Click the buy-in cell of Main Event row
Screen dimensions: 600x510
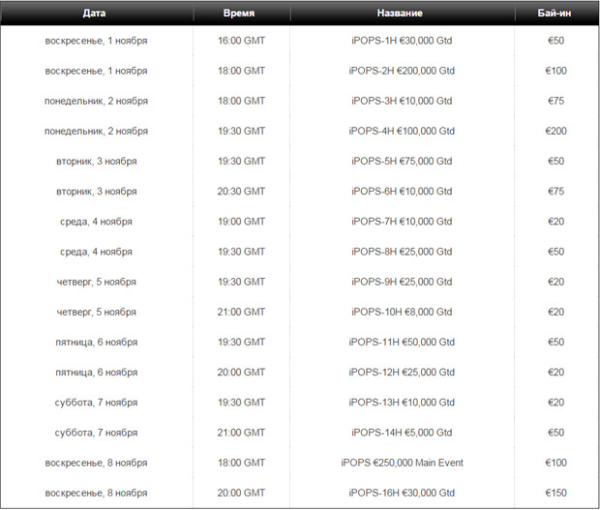tap(556, 463)
